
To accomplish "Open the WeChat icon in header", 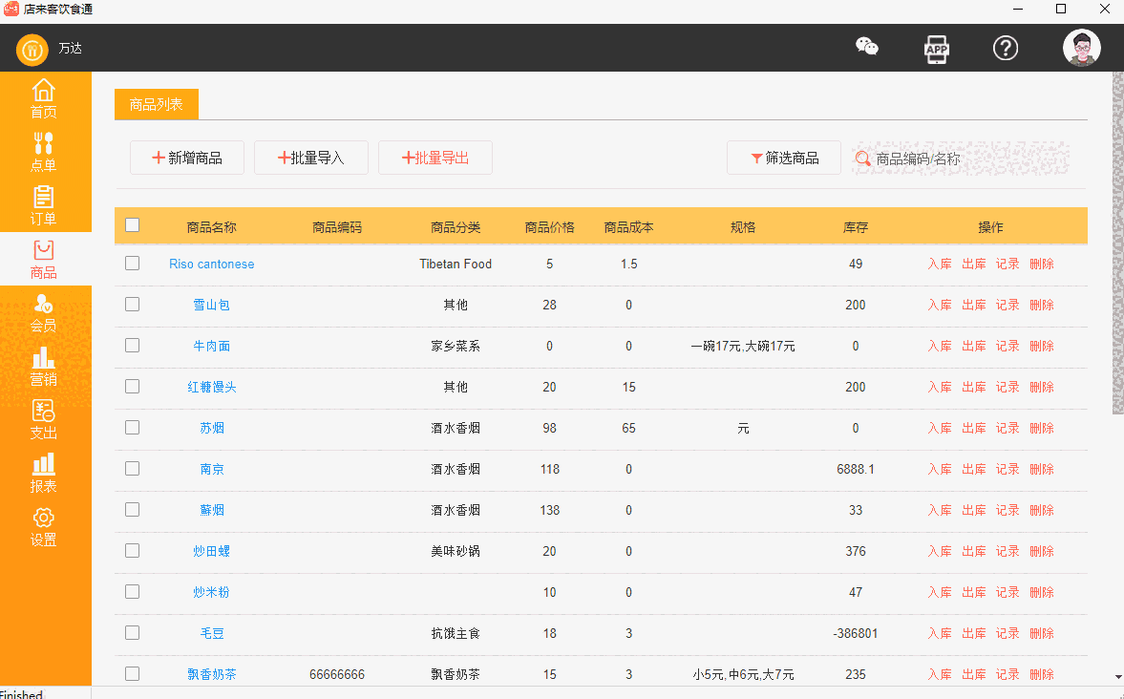I will (x=866, y=48).
